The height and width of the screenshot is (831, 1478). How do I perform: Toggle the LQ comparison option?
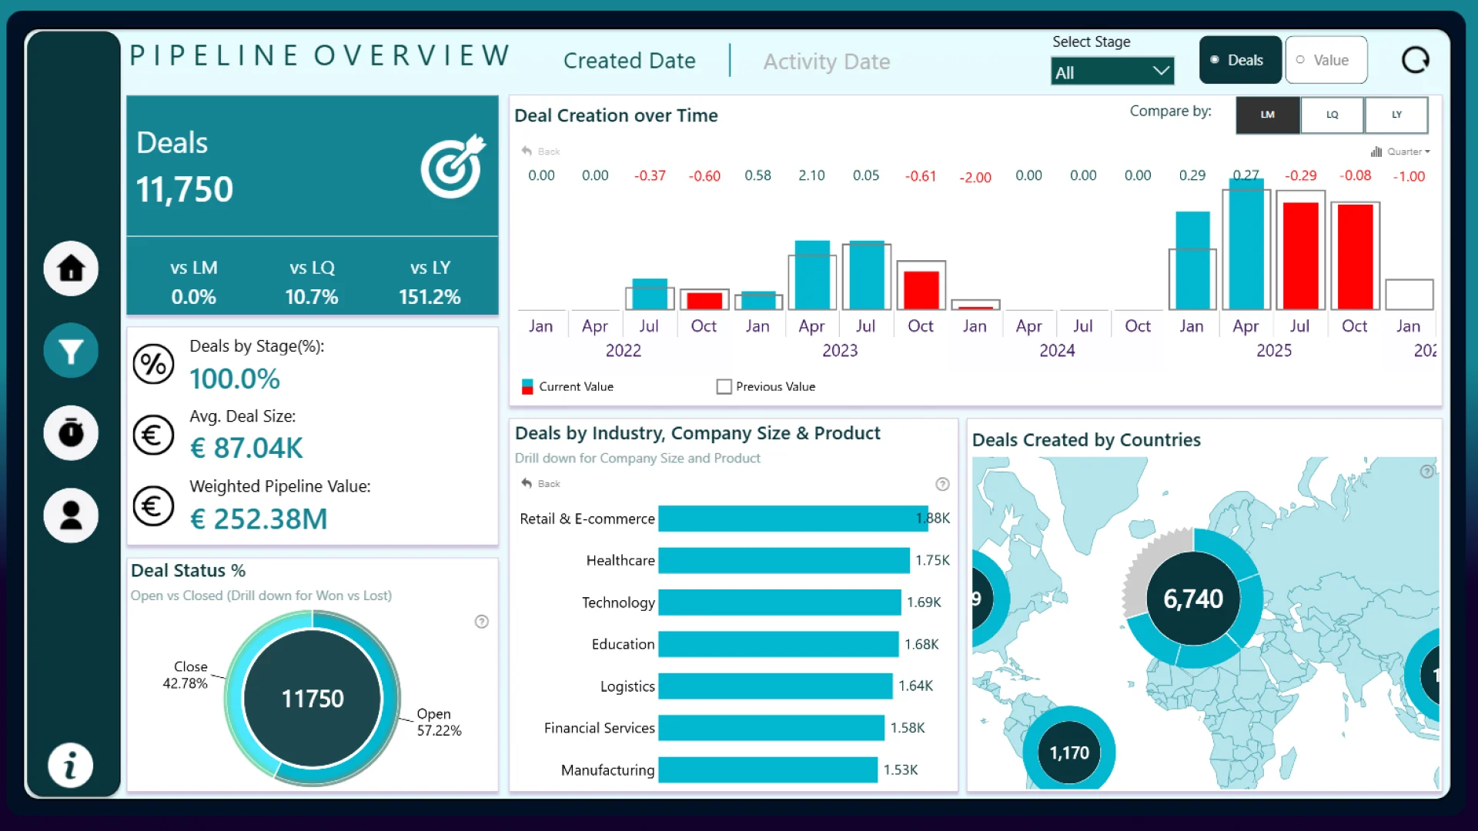[1332, 115]
